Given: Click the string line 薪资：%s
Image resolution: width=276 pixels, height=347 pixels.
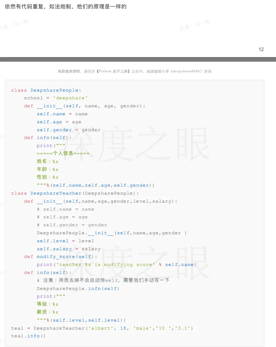Looking at the screenshot, I should pyautogui.click(x=48, y=312).
